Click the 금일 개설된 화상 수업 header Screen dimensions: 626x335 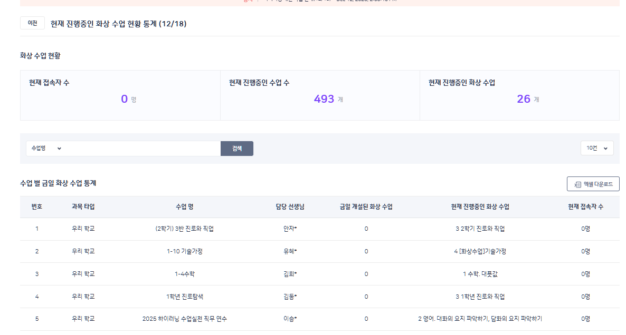point(366,207)
